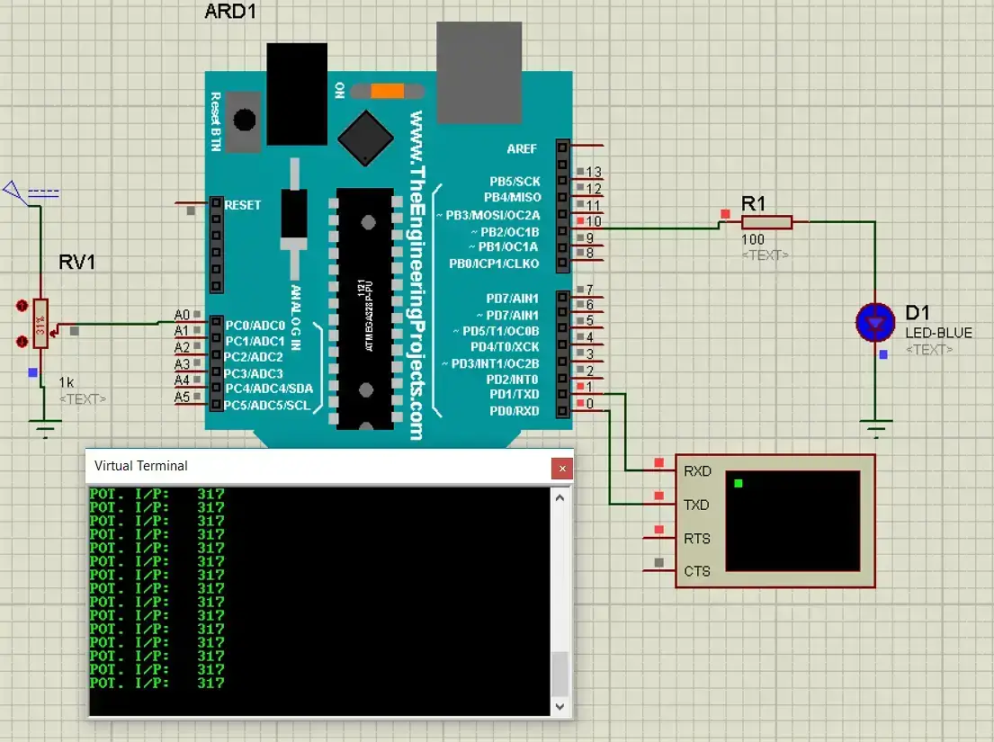
Task: Click the RESET pin label
Action: coord(243,205)
